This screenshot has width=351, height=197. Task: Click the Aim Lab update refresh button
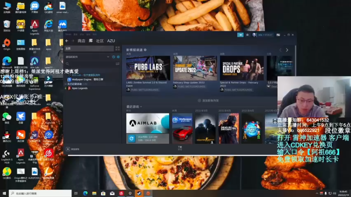131,138
